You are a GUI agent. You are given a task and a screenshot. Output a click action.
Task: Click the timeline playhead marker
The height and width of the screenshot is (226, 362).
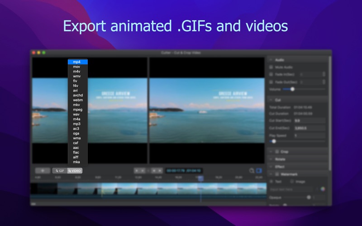point(200,178)
